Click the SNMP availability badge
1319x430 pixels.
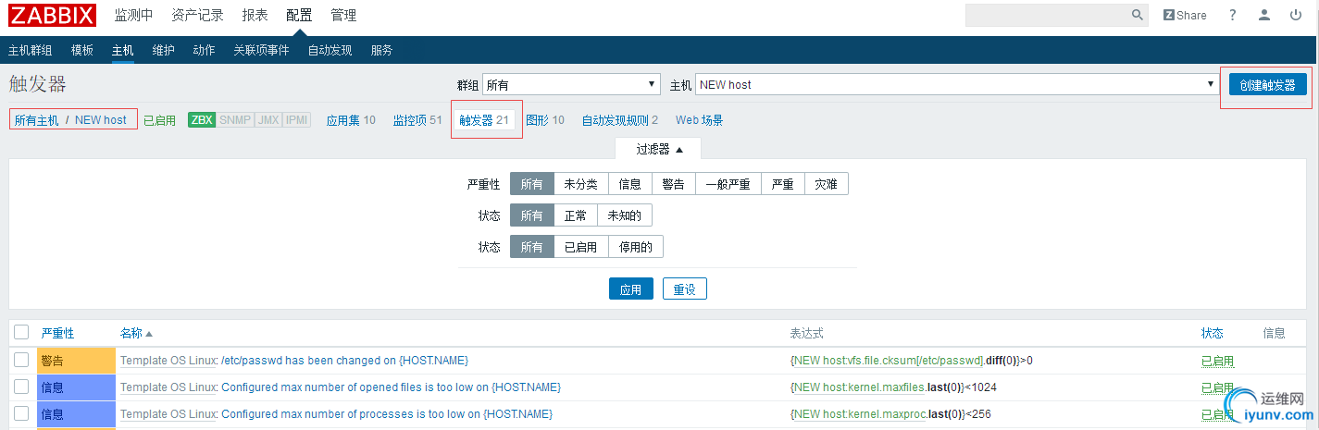tap(235, 120)
